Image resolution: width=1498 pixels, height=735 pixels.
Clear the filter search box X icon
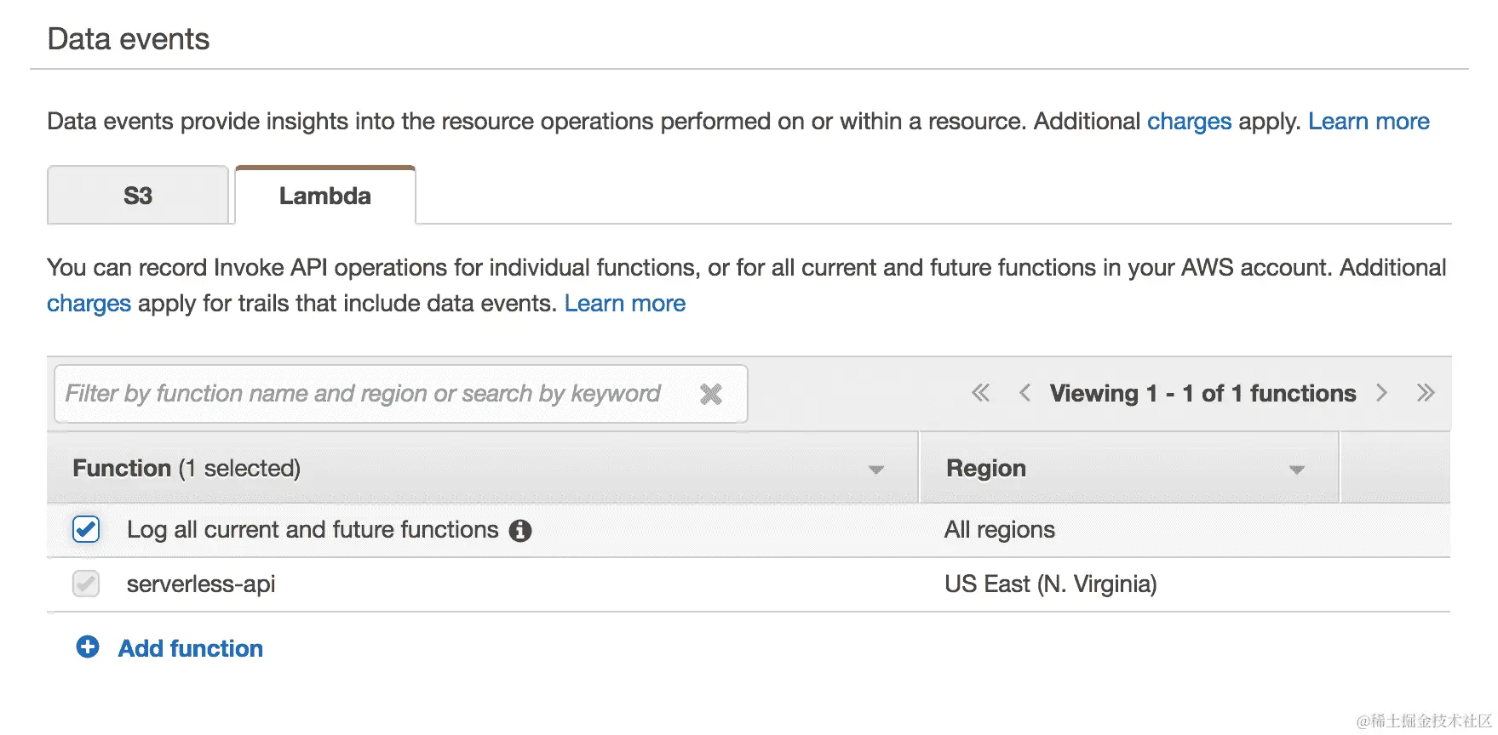coord(710,394)
